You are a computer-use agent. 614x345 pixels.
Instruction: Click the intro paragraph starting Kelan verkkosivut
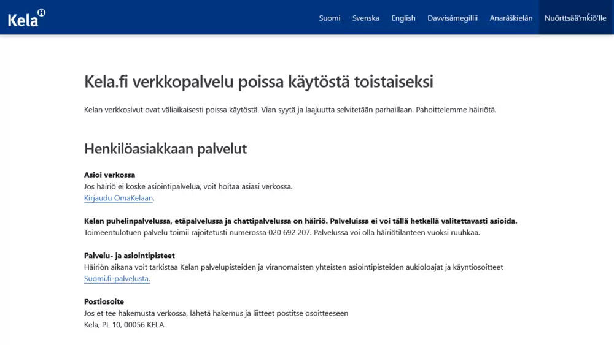[290, 110]
